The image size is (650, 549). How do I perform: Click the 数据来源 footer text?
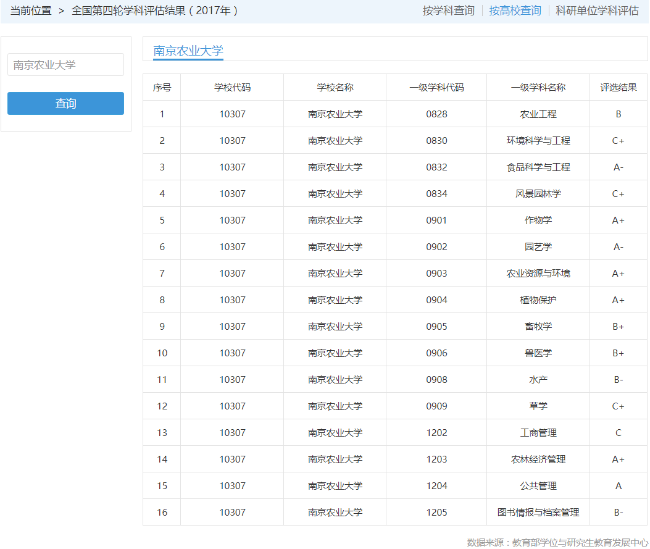[557, 542]
